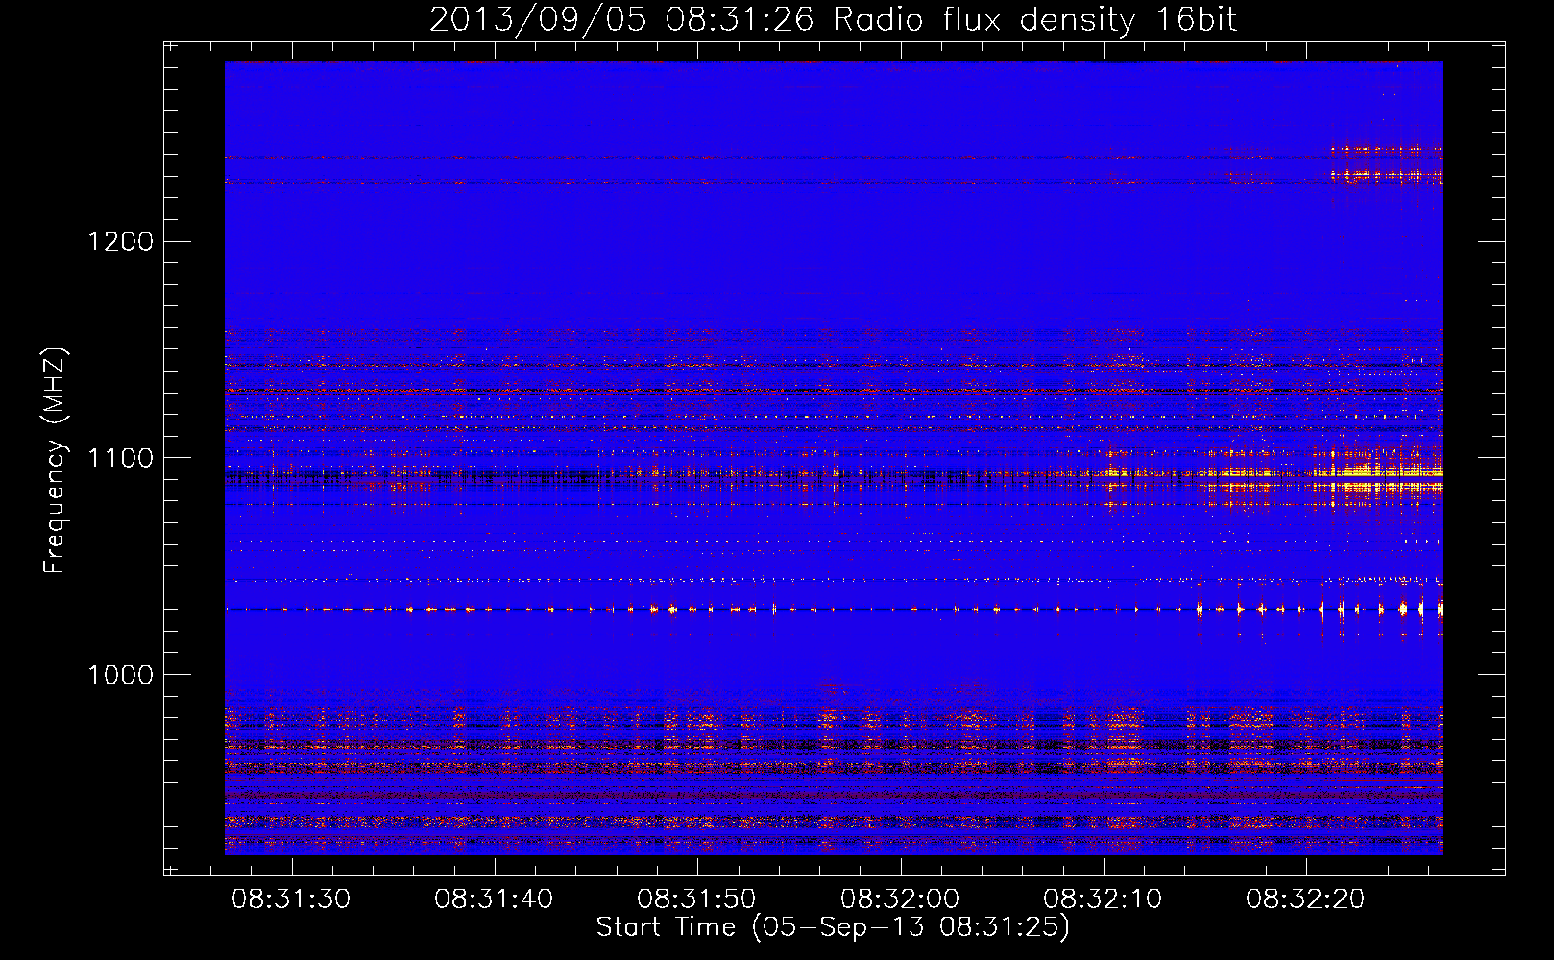Click the 1000 frequency tick label
The image size is (1554, 960).
coord(121,675)
